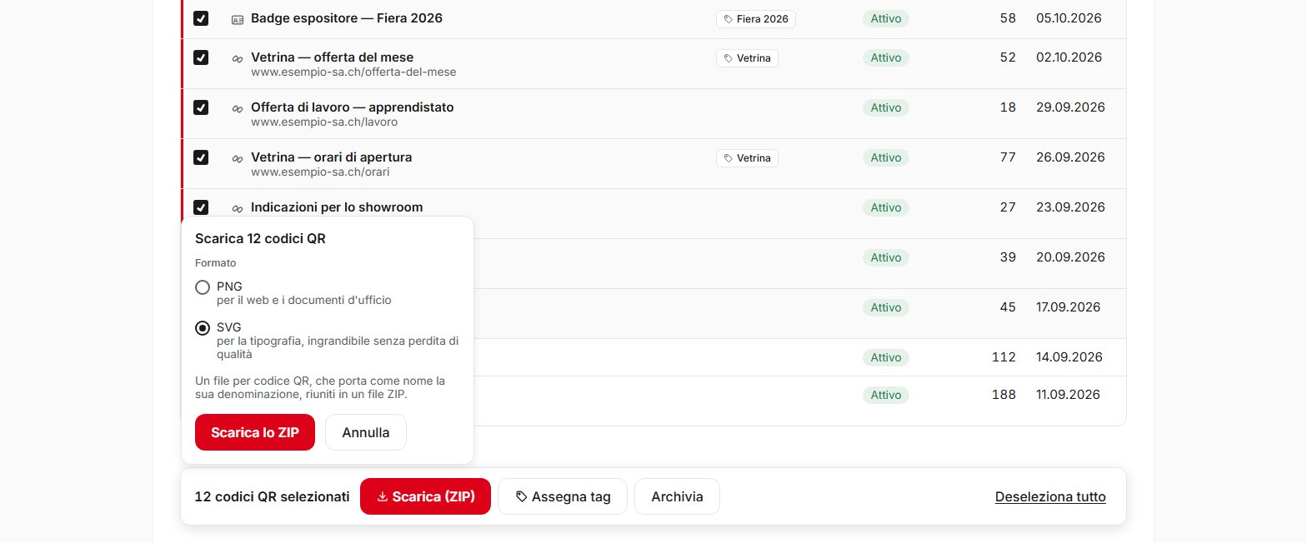The height and width of the screenshot is (543, 1307).
Task: Click date 17.09.2026
Action: (1068, 307)
